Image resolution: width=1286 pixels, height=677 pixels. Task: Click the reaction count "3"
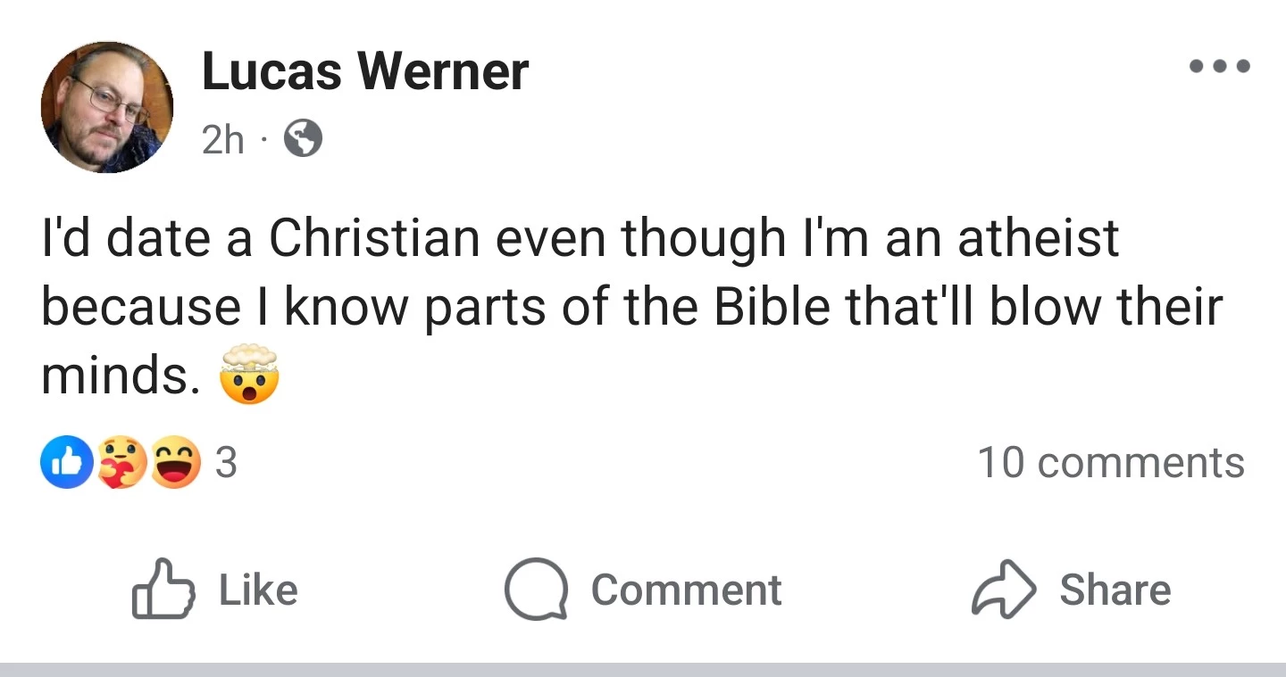226,462
